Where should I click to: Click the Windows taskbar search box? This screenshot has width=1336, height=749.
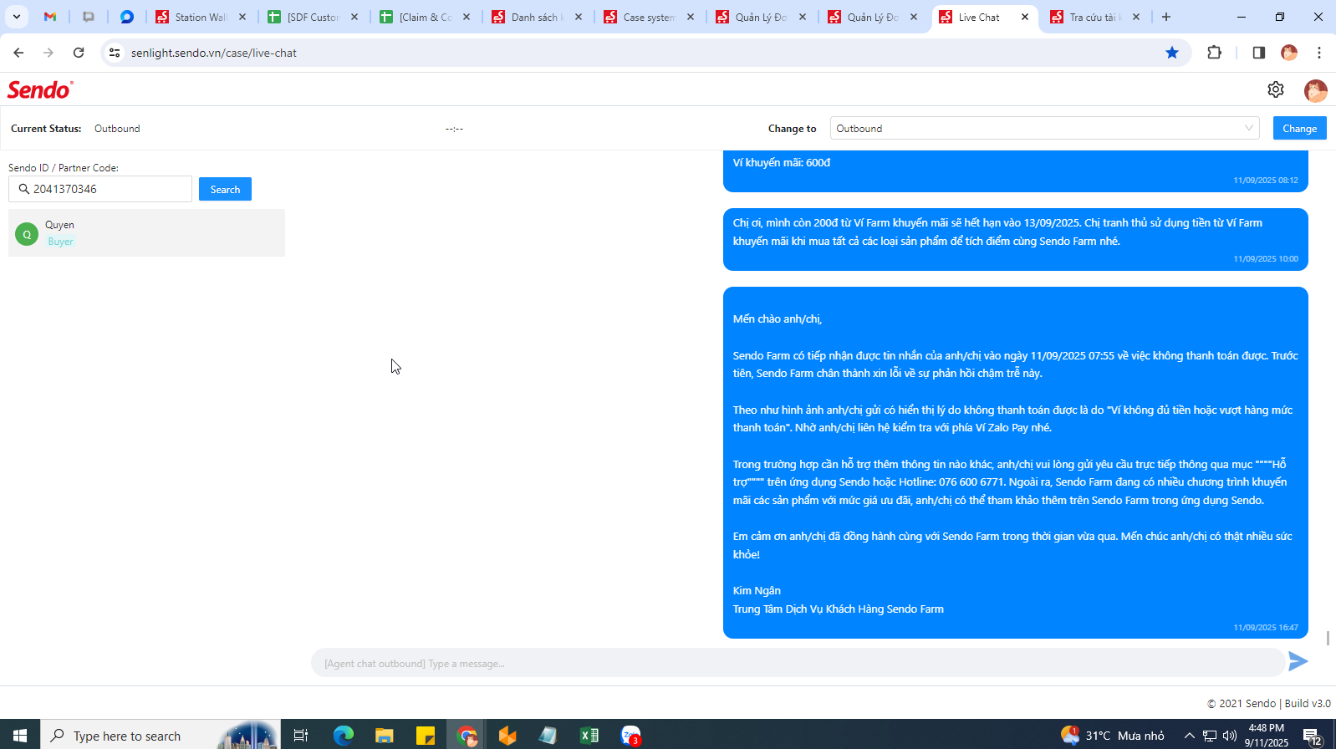pos(161,736)
